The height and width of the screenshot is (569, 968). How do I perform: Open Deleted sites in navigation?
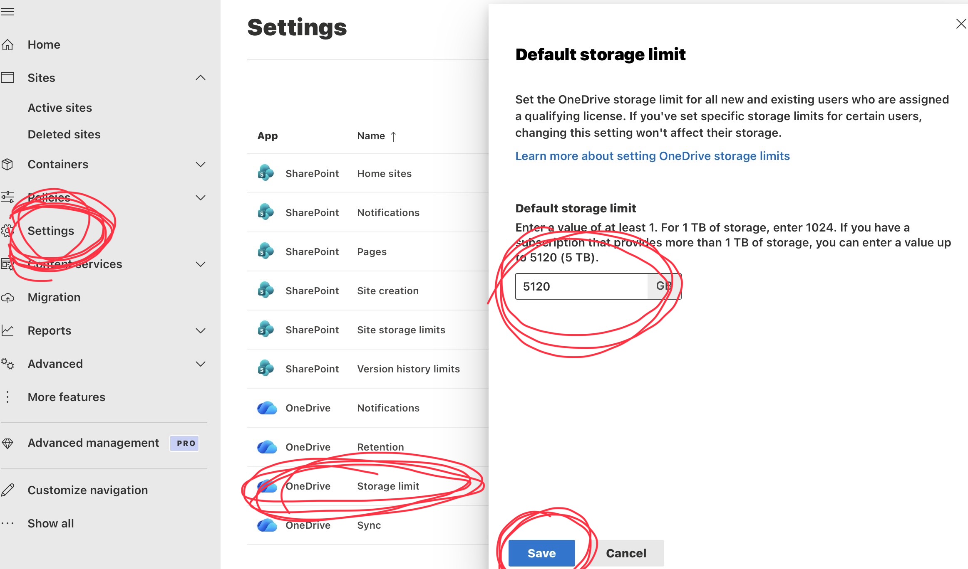pos(64,134)
